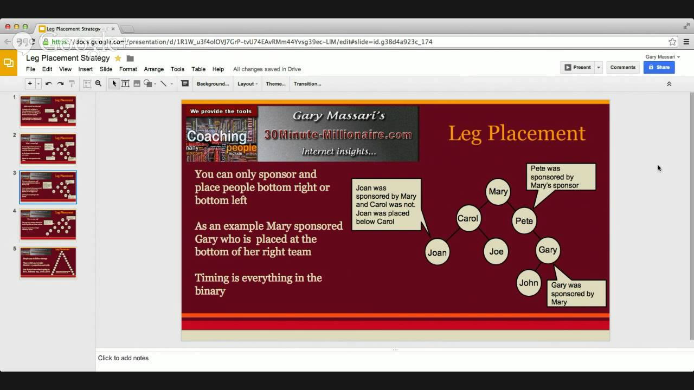Select slide 4 thumbnail

48,224
